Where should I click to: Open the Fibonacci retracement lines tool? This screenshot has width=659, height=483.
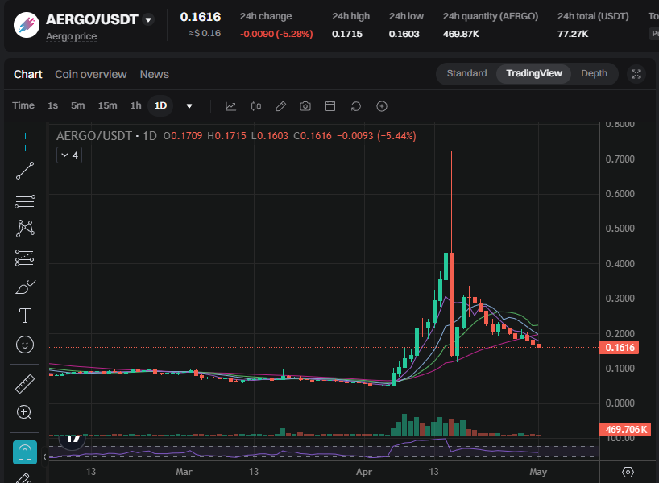pyautogui.click(x=25, y=200)
